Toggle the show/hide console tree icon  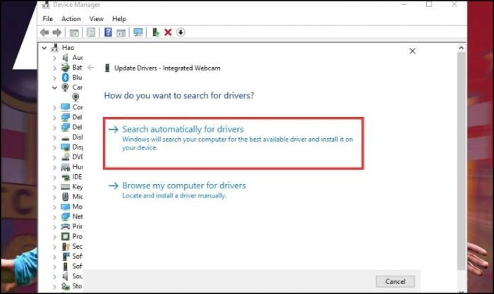click(x=74, y=32)
